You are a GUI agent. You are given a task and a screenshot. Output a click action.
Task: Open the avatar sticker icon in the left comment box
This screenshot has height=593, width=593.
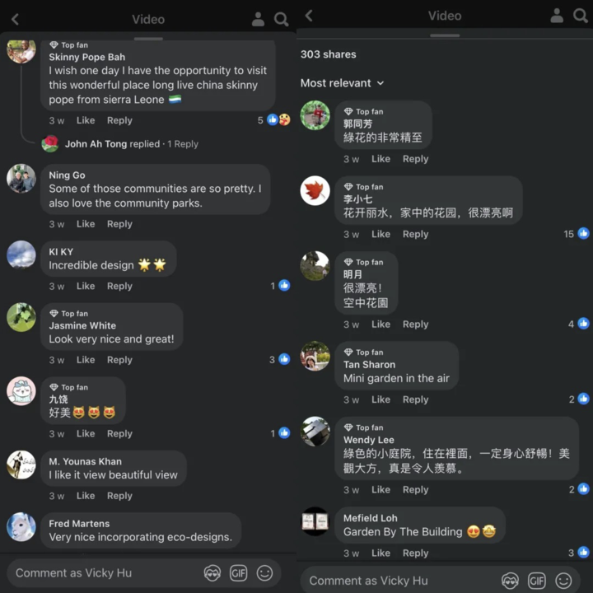[212, 573]
